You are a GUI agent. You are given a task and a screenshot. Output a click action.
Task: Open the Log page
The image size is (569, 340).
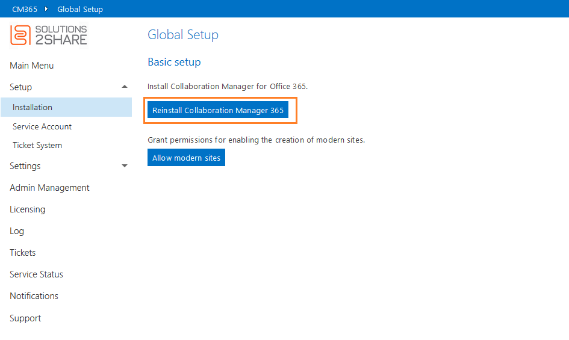pyautogui.click(x=17, y=231)
